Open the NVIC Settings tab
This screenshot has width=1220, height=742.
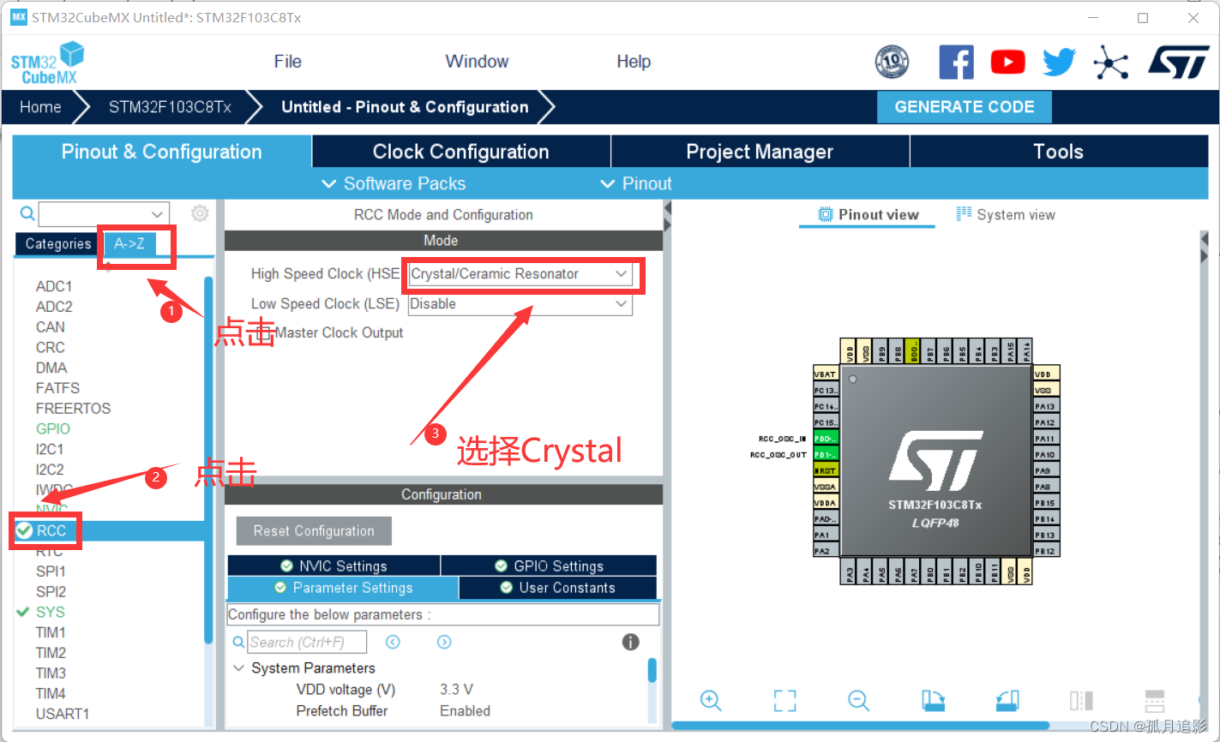click(334, 565)
